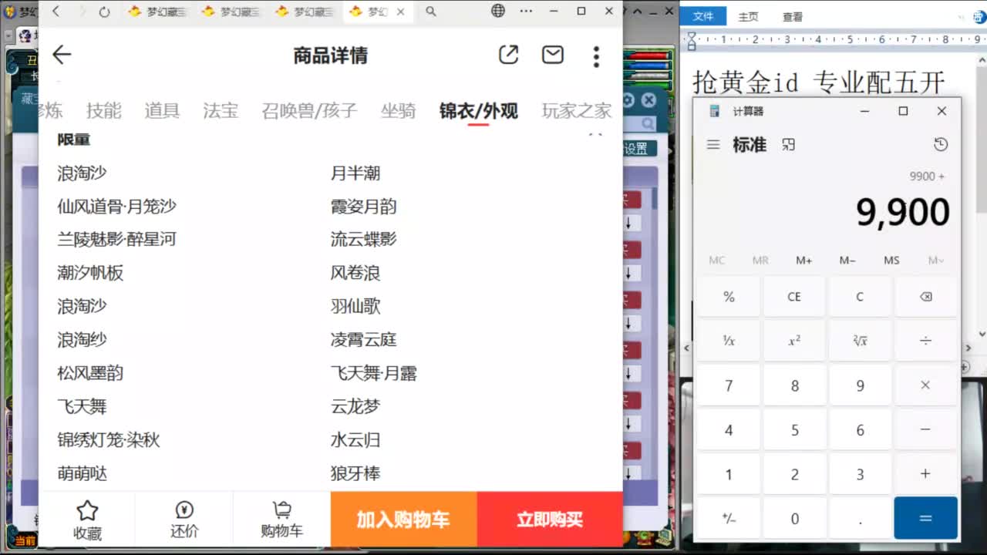Toggle sign with the +/- key
The image size is (987, 555).
tap(729, 519)
